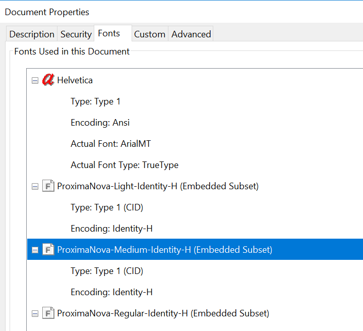The image size is (363, 331).
Task: Click 'Type: Type 1 (CID)' under ProximaNova-Medium
Action: pyautogui.click(x=107, y=271)
